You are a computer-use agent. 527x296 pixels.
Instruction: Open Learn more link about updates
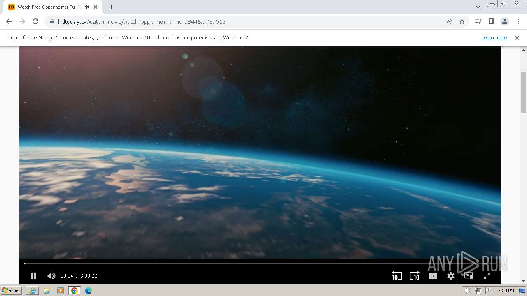[x=494, y=37]
